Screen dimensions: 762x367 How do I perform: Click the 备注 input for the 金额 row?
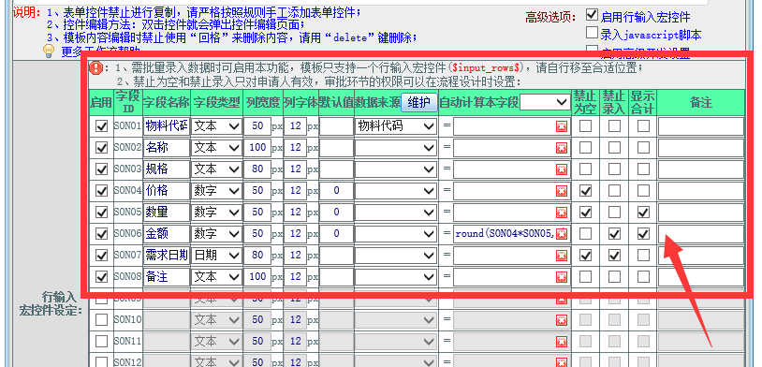701,234
